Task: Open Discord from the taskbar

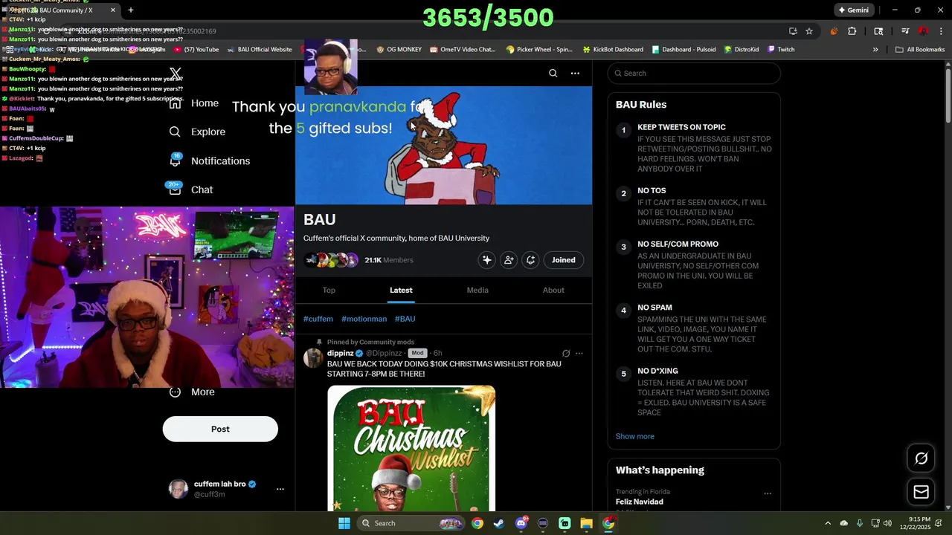Action: (521, 523)
